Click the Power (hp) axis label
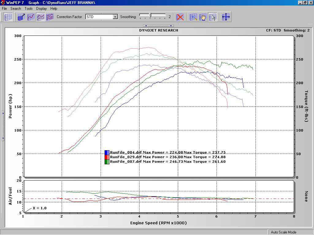The width and height of the screenshot is (314, 235). tap(10, 106)
